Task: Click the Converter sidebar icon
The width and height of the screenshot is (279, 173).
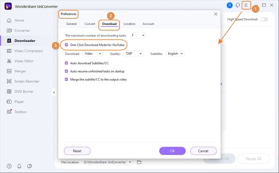Action: tap(9, 30)
